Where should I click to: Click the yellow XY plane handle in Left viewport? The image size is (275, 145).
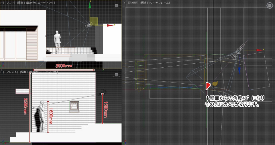[94, 21]
